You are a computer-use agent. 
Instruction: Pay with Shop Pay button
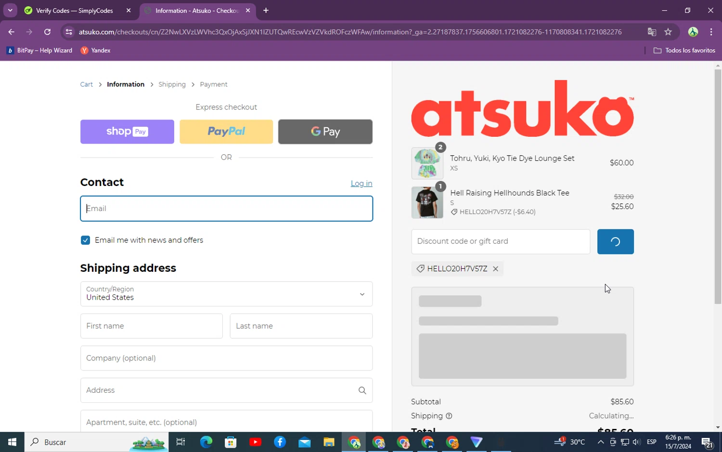[127, 132]
